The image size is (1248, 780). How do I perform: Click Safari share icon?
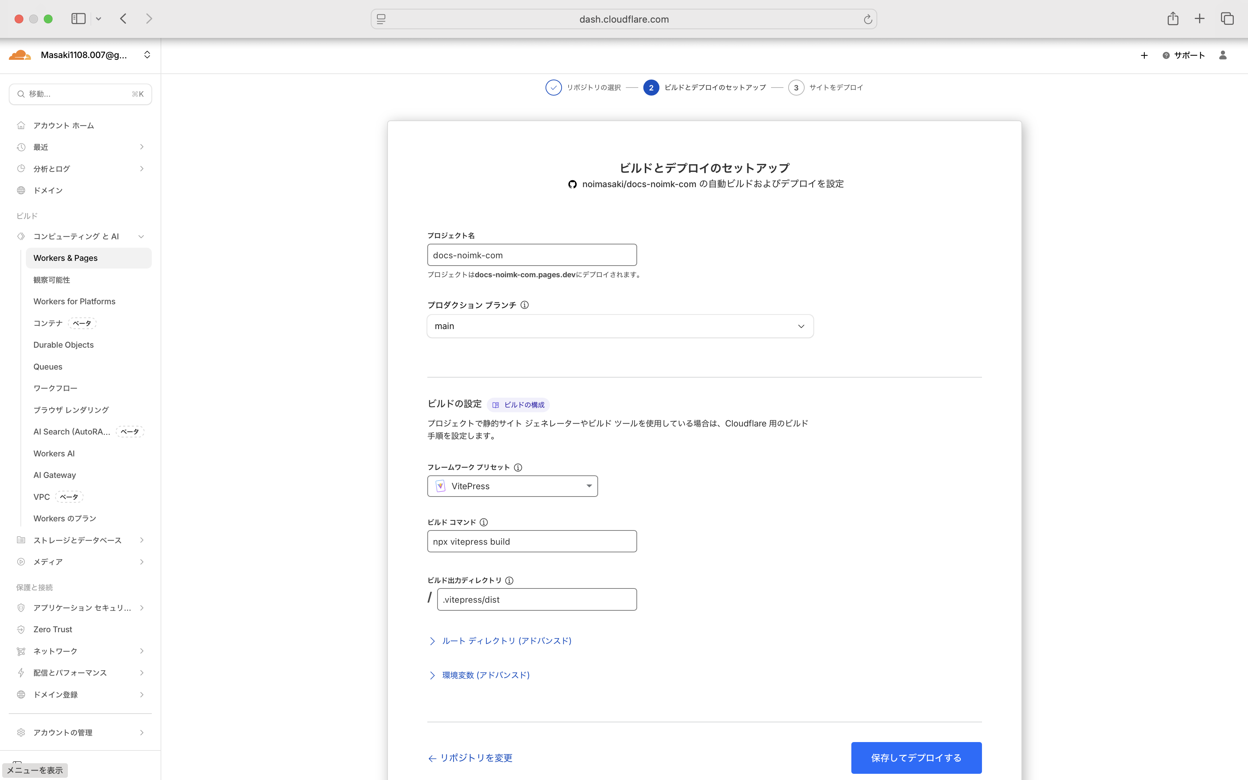coord(1173,19)
